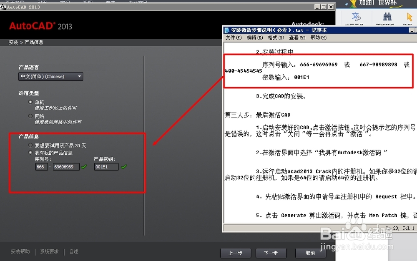
Task: Click the AutoCAD 2013 logo in red banner
Action: (x=40, y=25)
